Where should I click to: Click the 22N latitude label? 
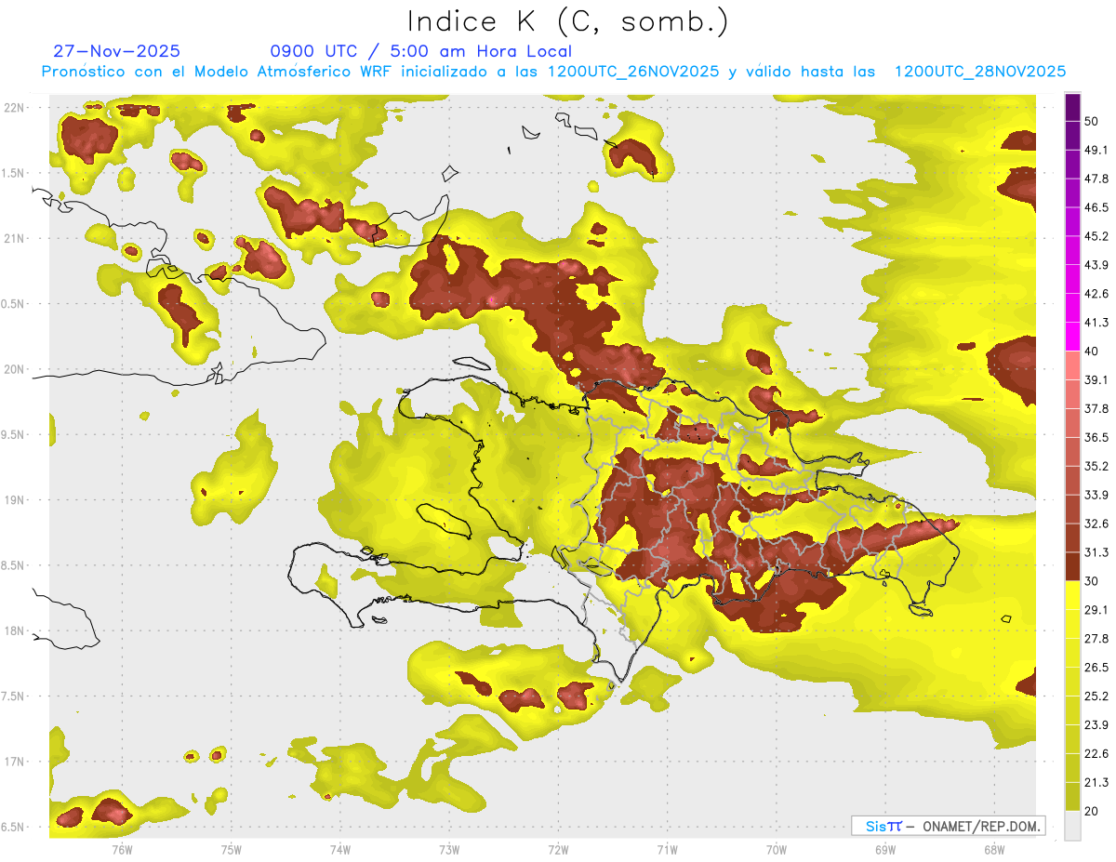click(14, 107)
